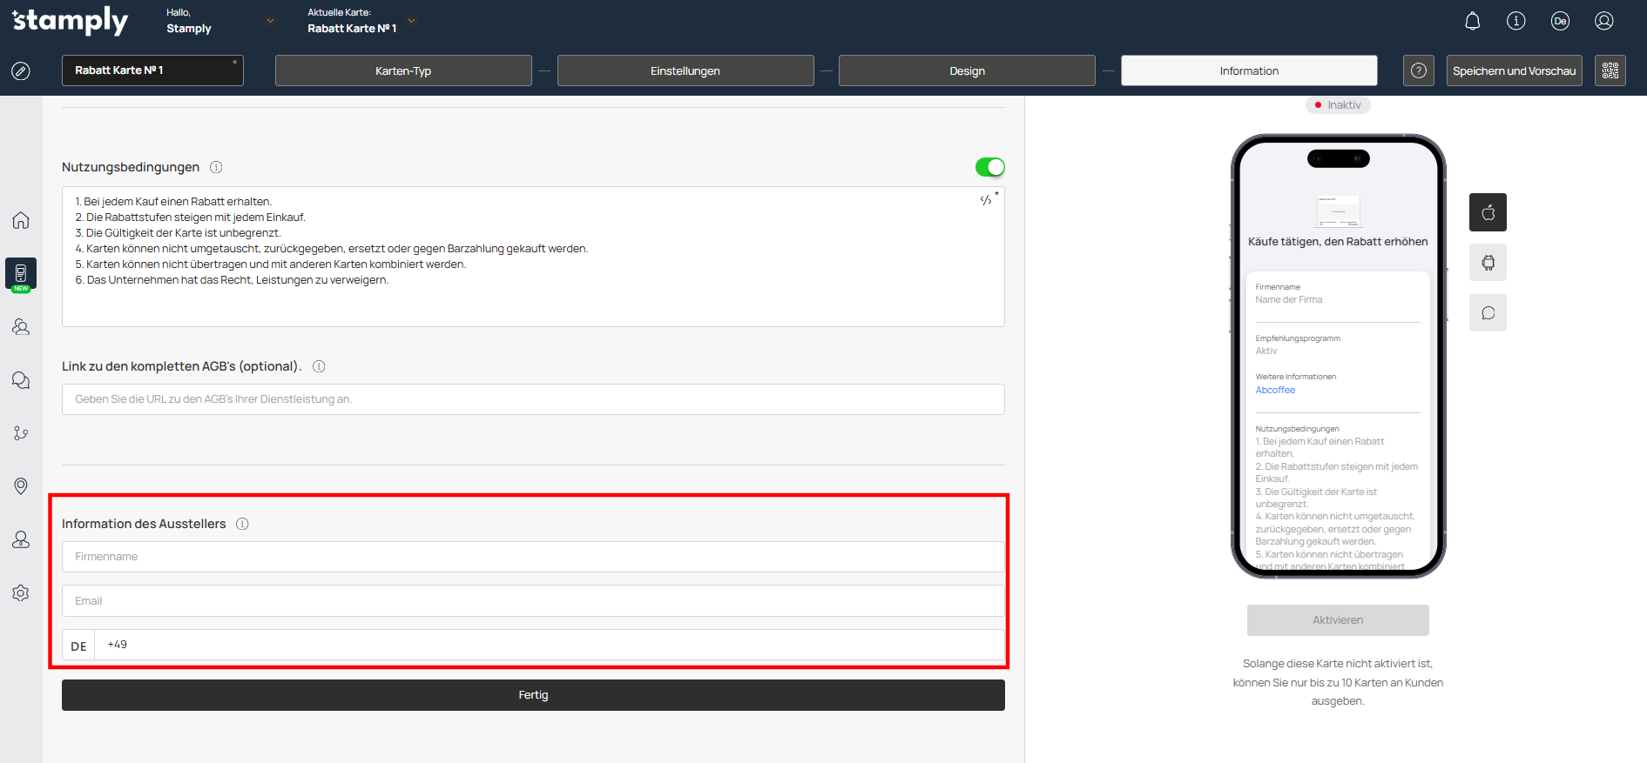Open the chat message preview icon
This screenshot has height=763, width=1647.
(x=1488, y=313)
